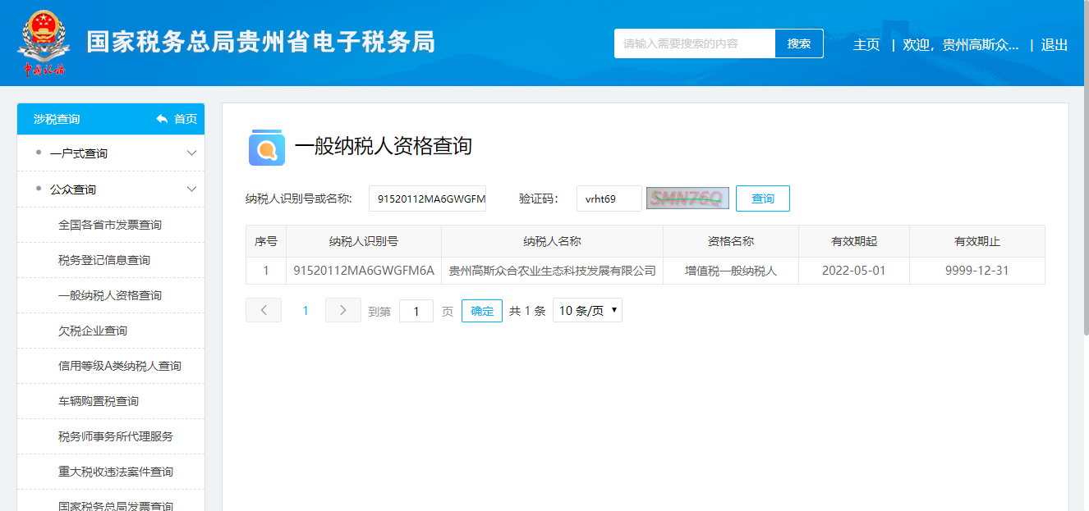Screen dimensions: 1089x511
Task: Click the 退出 logout link
Action: (x=1055, y=45)
